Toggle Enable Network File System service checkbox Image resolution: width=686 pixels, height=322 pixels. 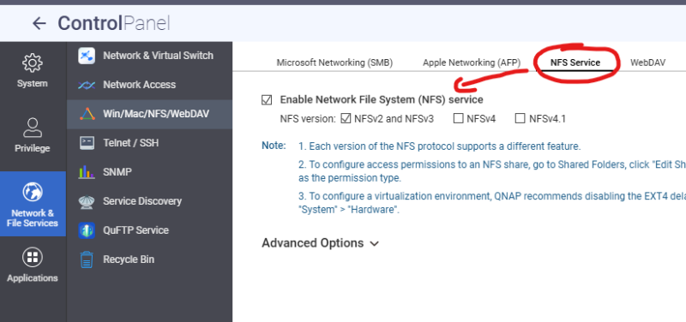coord(267,100)
